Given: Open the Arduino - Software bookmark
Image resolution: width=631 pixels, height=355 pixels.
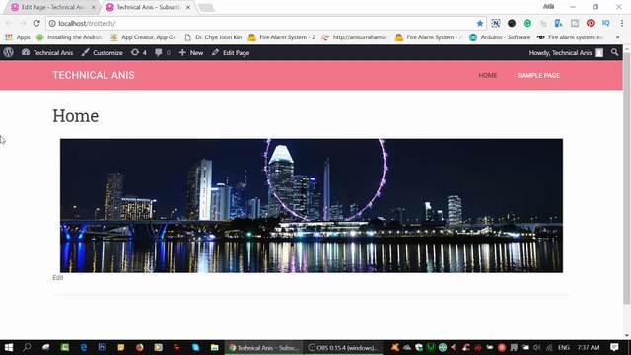Looking at the screenshot, I should pyautogui.click(x=500, y=37).
